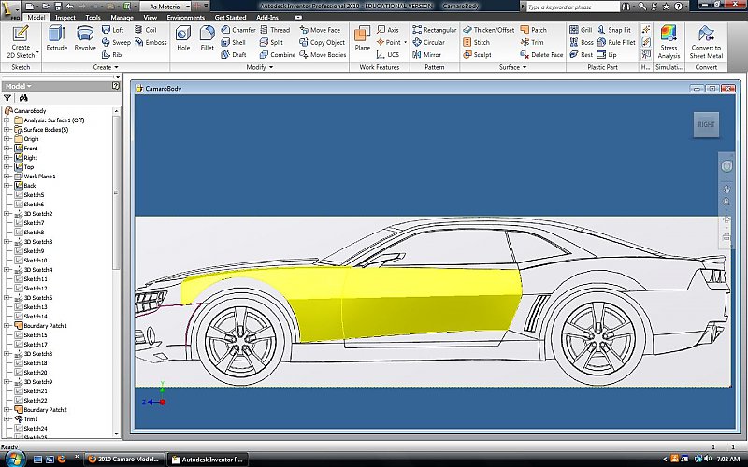Expand the Boundary Patch1 node
This screenshot has height=467, width=748.
pyautogui.click(x=7, y=325)
